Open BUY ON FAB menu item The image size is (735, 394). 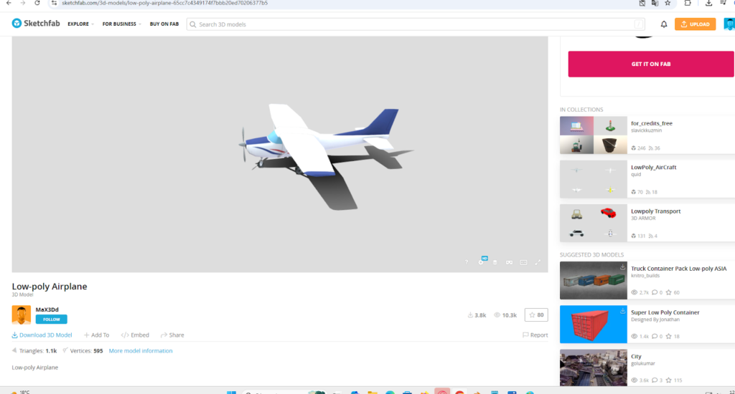(x=164, y=24)
